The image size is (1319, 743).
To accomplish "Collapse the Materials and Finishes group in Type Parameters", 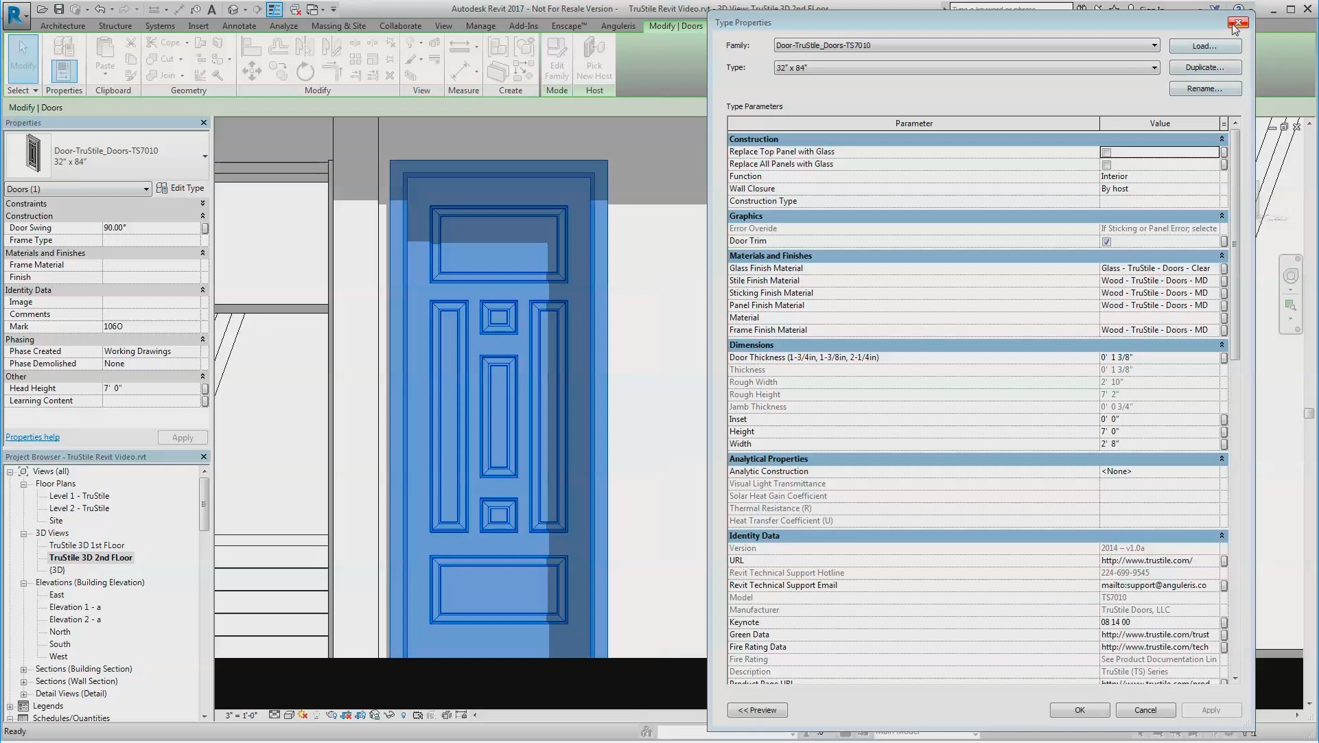I will coord(1222,255).
